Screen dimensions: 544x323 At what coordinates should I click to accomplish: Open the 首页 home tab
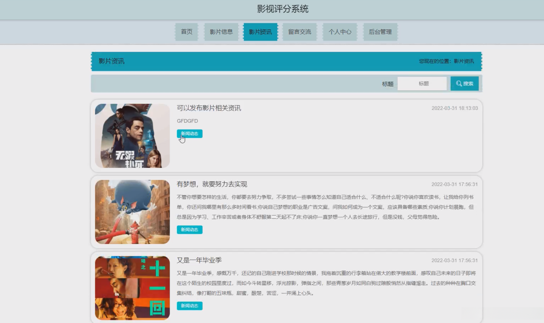[186, 32]
